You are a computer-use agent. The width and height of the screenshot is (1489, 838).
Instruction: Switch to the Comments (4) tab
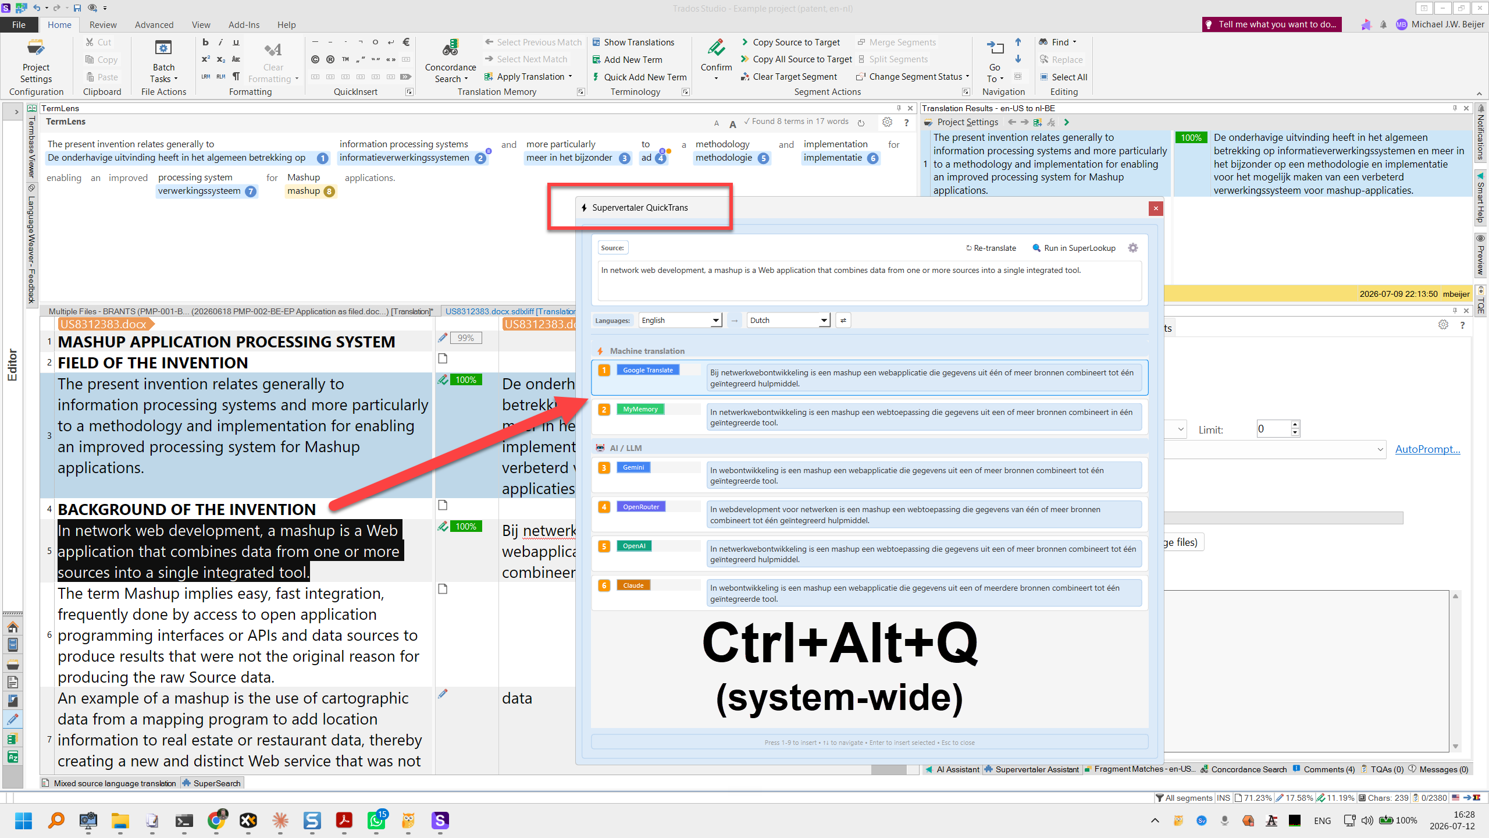pyautogui.click(x=1324, y=769)
